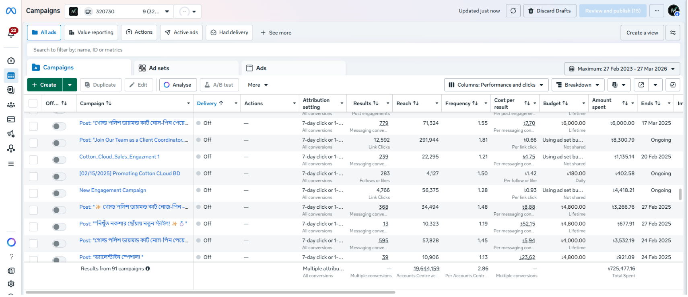Image resolution: width=688 pixels, height=297 pixels.
Task: Click the Discard Drafts button
Action: tap(550, 11)
